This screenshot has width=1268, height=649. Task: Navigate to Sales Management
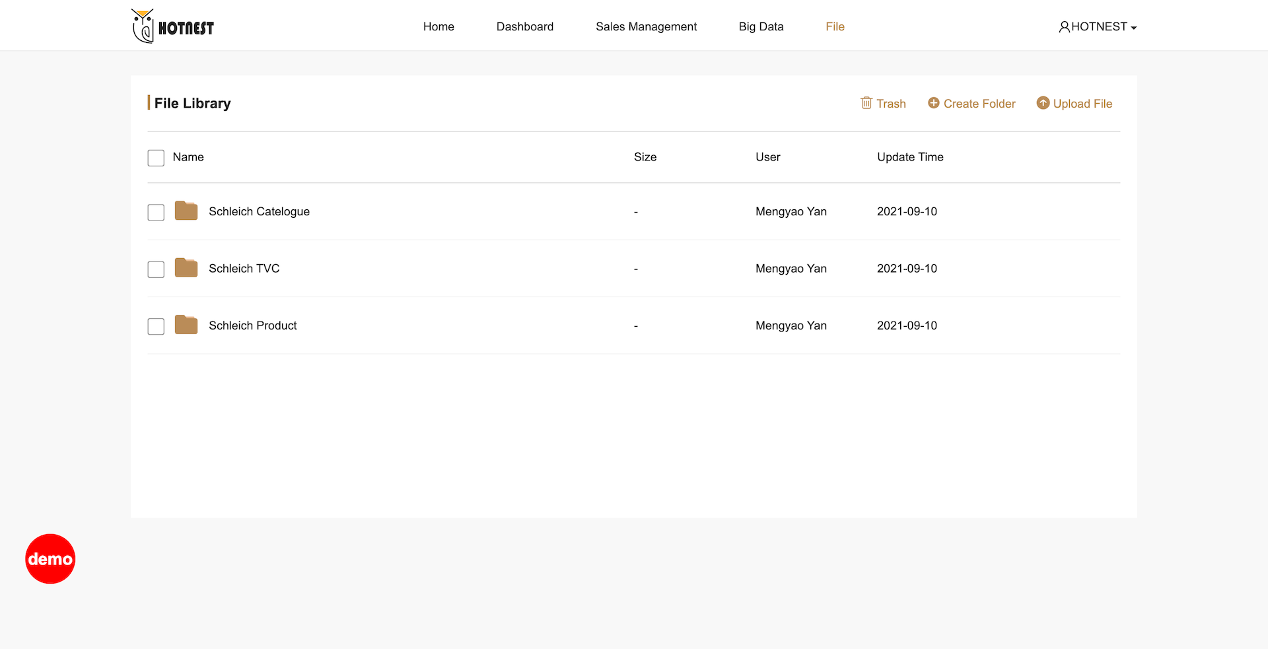[x=646, y=27]
